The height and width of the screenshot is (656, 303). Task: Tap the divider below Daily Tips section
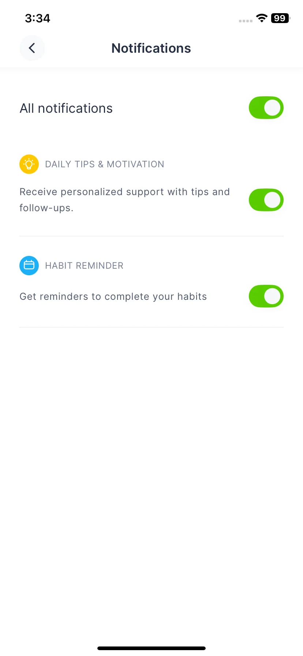pyautogui.click(x=151, y=236)
